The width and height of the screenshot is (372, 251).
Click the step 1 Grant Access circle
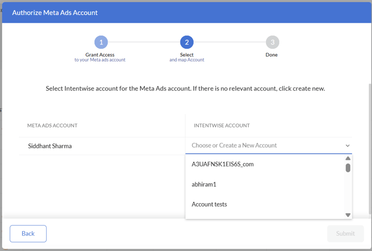pyautogui.click(x=101, y=42)
